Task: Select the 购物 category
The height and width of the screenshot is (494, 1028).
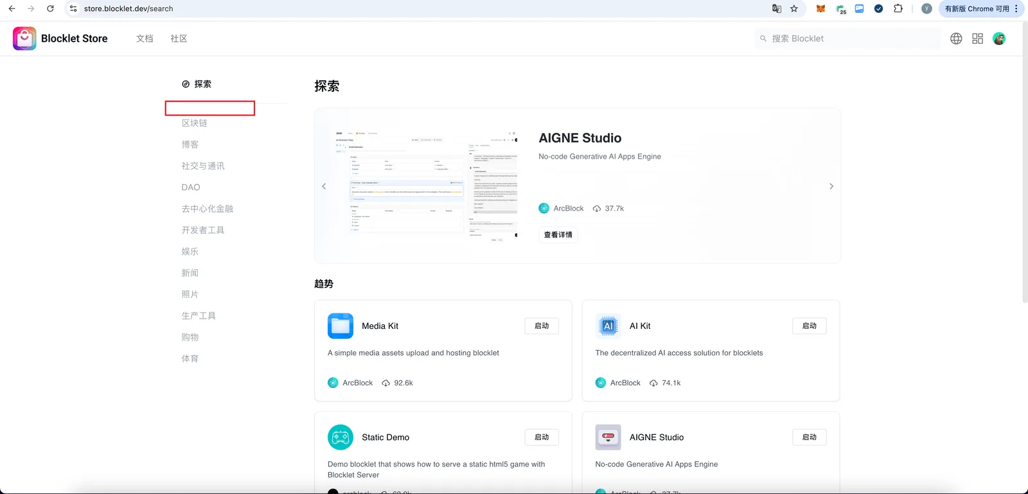Action: pos(190,337)
